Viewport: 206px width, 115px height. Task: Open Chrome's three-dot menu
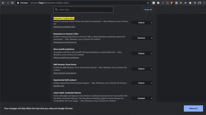click(x=204, y=3)
